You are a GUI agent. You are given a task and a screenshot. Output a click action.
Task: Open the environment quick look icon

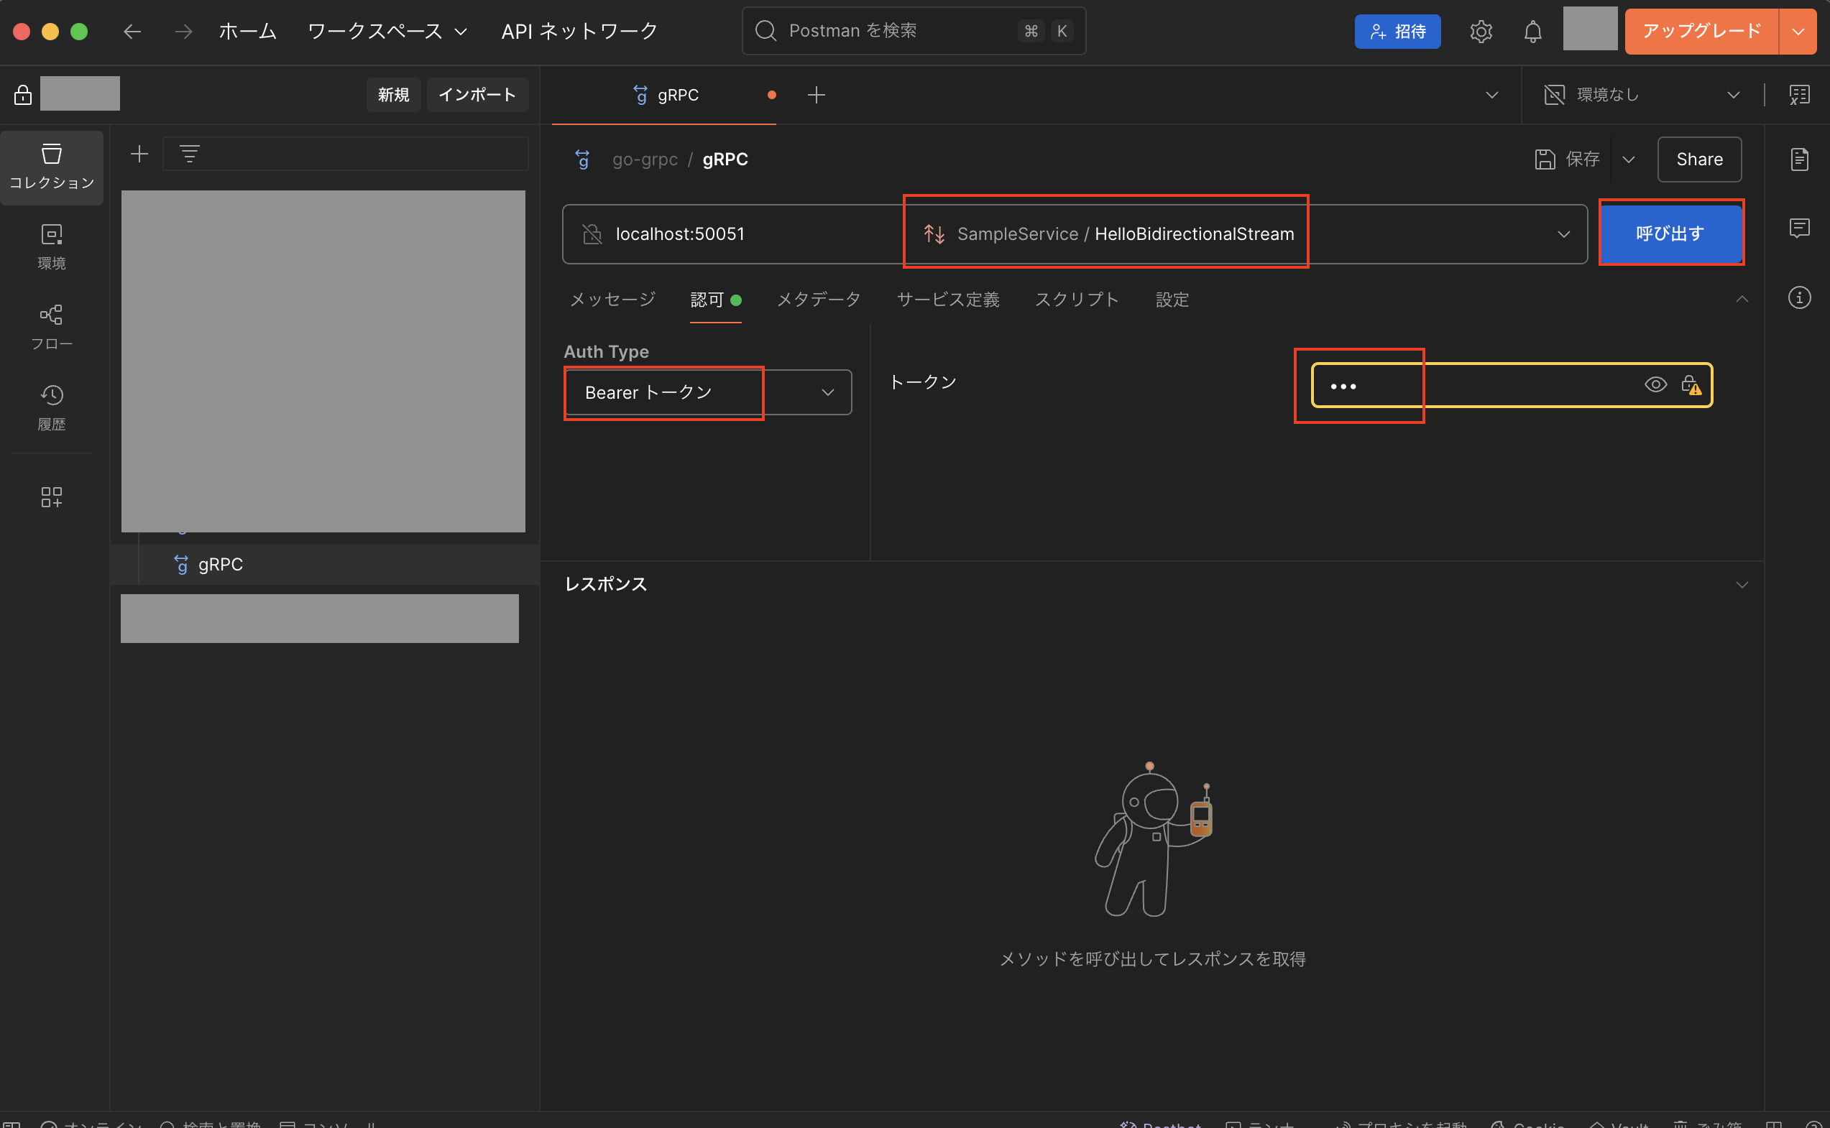1799,95
